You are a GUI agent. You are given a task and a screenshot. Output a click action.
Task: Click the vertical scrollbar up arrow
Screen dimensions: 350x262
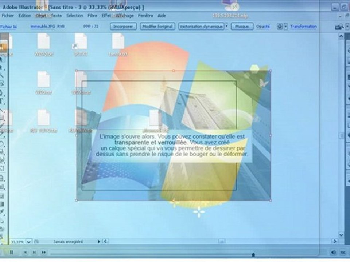[x=341, y=36]
